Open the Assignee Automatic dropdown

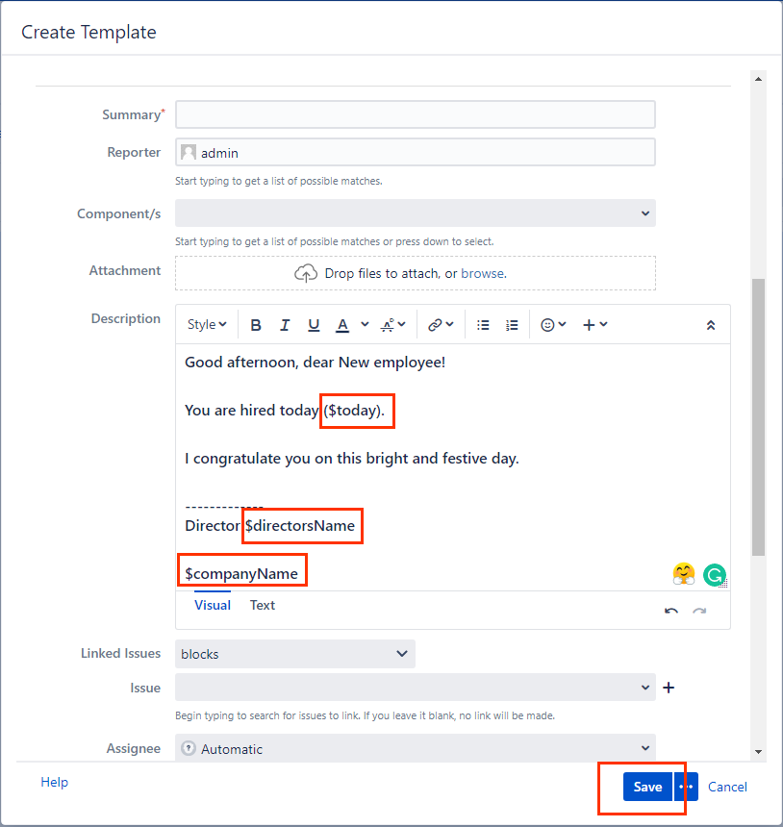pos(416,748)
